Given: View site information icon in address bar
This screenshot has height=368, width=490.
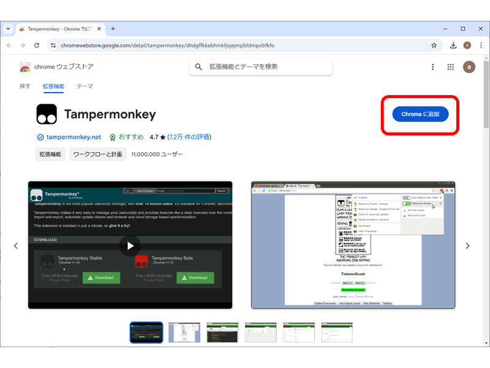Looking at the screenshot, I should (53, 45).
